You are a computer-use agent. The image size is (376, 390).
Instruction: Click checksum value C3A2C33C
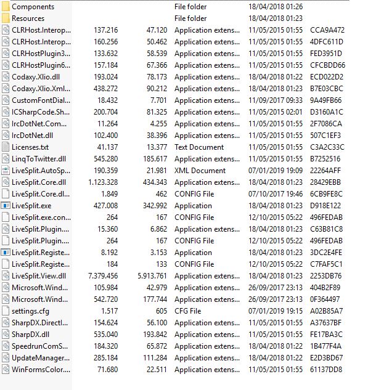327,147
